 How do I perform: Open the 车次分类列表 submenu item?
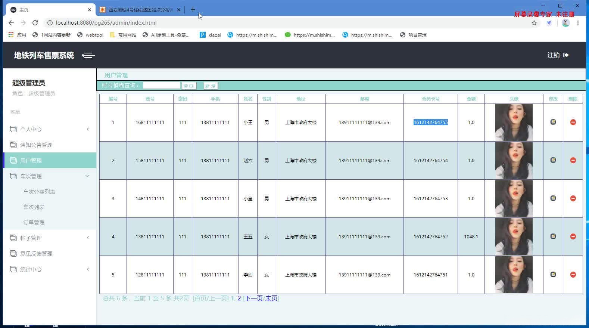39,192
